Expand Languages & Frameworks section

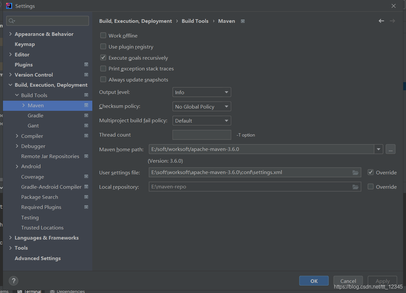point(10,238)
